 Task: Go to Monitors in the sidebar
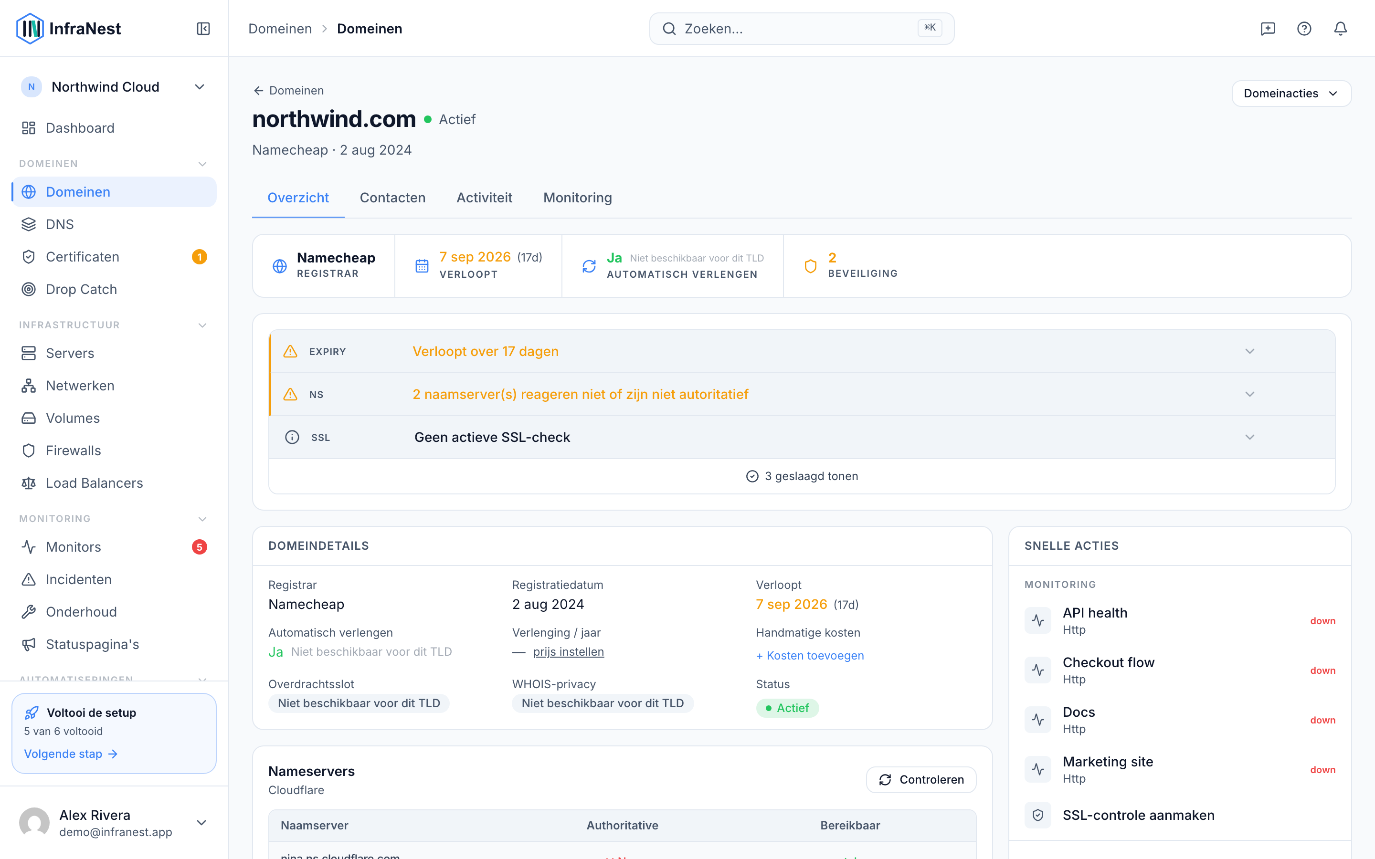click(x=114, y=547)
